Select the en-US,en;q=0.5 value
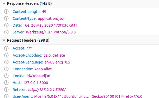The width and height of the screenshot is (159, 98). click(57, 62)
